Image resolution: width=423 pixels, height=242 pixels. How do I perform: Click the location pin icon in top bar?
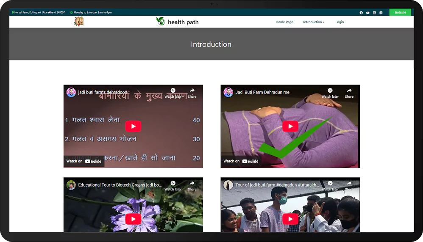pos(13,12)
